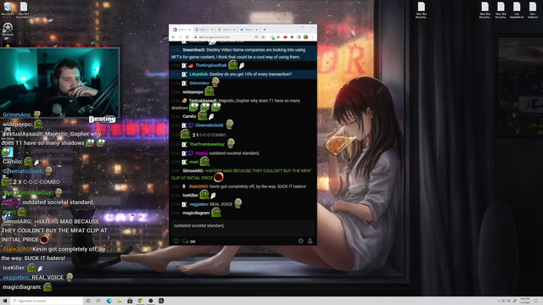543x305 pixels.
Task: Open a new browser tab
Action: click(265, 30)
